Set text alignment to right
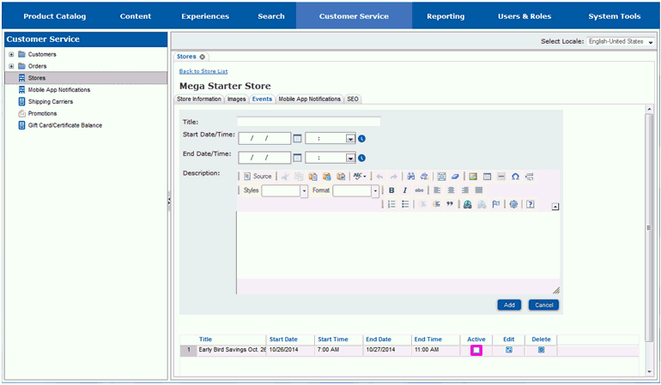Image resolution: width=661 pixels, height=385 pixels. tap(465, 190)
